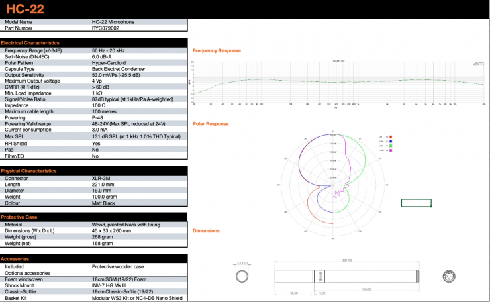Image resolution: width=490 pixels, height=302 pixels.
Task: Click the NTi logo on frequency chart
Action: tap(477, 66)
